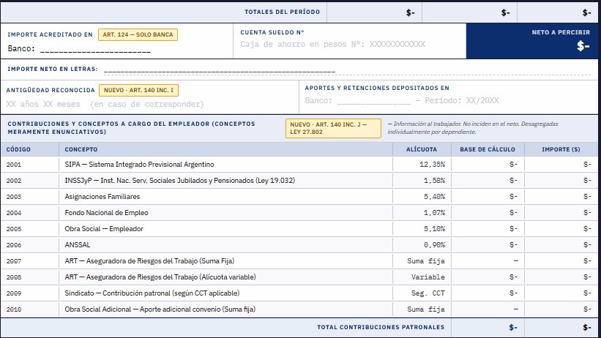The image size is (601, 338).
Task: Click 'Obra Social — Empleador' concept
Action: (104, 229)
